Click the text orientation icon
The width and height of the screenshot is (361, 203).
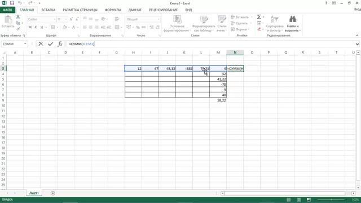(103, 19)
